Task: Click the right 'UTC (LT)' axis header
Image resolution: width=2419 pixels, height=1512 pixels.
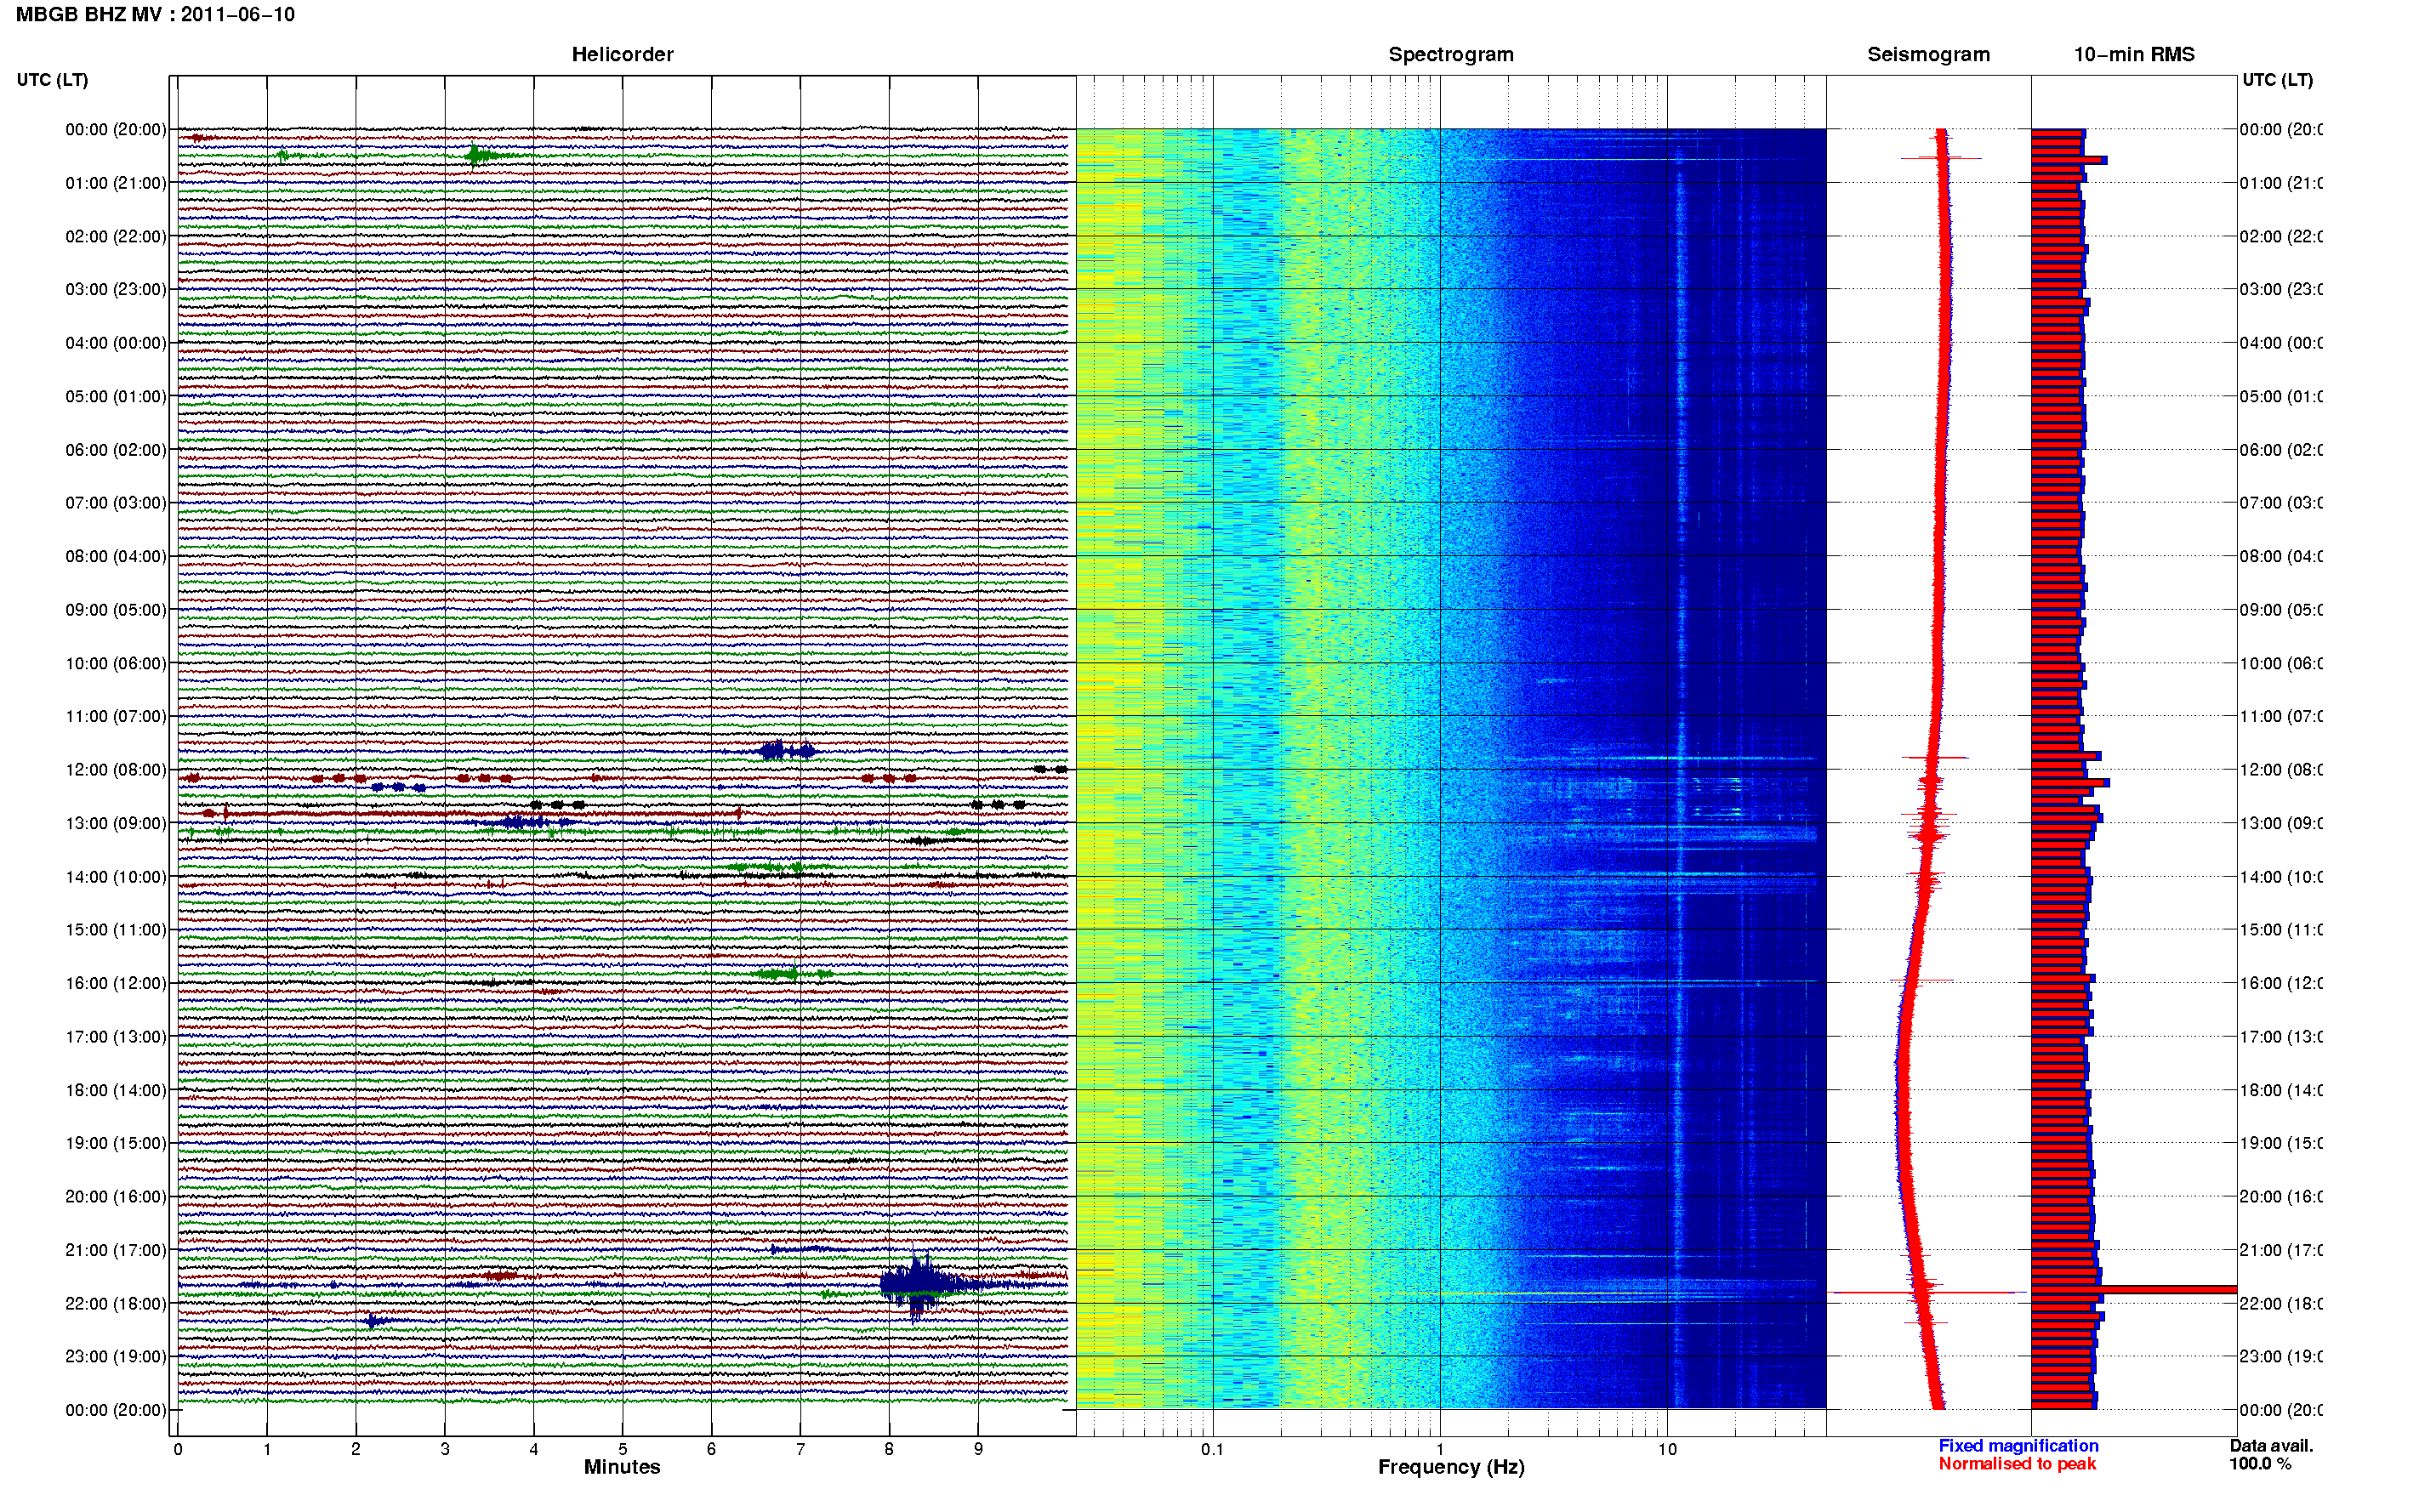Action: coord(2277,80)
